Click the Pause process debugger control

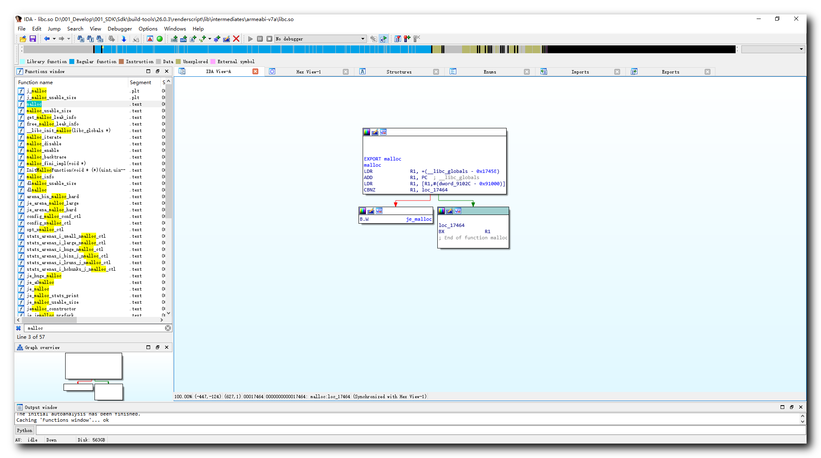tap(260, 39)
